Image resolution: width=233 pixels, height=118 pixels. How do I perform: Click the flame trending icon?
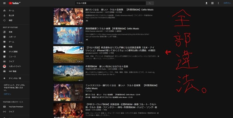[4, 15]
